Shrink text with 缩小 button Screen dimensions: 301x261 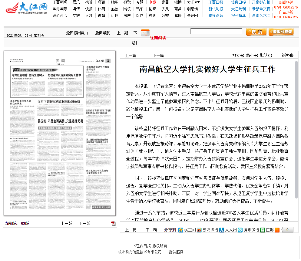pos(252,55)
